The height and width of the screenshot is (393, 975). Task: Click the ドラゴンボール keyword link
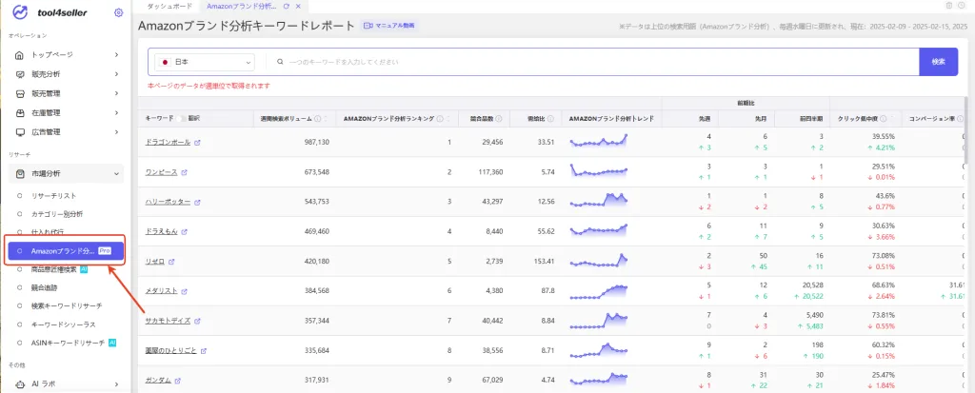click(168, 143)
